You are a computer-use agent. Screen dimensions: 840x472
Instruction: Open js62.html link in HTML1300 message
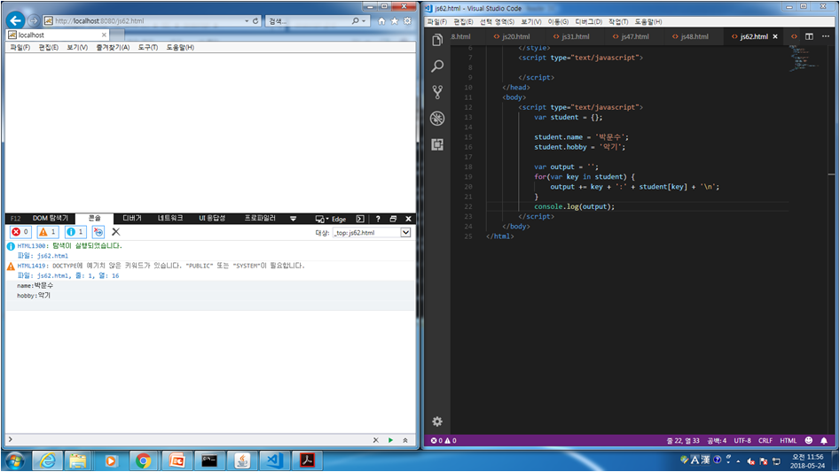[52, 256]
